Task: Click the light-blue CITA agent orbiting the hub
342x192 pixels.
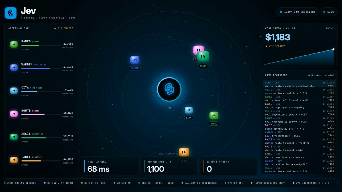Action: (189, 110)
